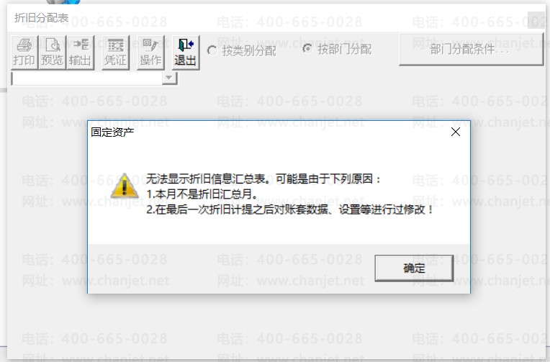Screen dimensions: 550x362
Task: Select the 输出 export toolbar icon
Action: [81, 53]
